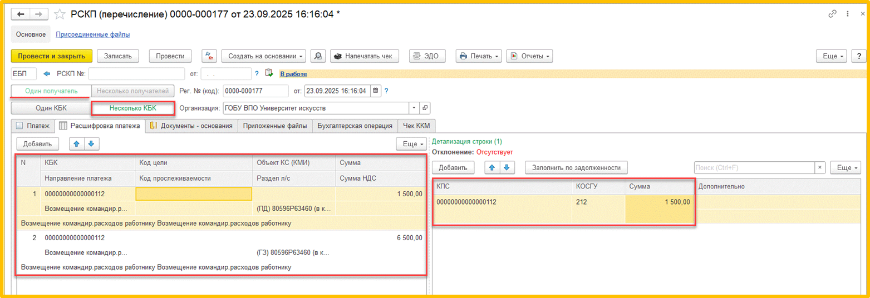Select the detail Сумма cell 1 500,00

660,210
